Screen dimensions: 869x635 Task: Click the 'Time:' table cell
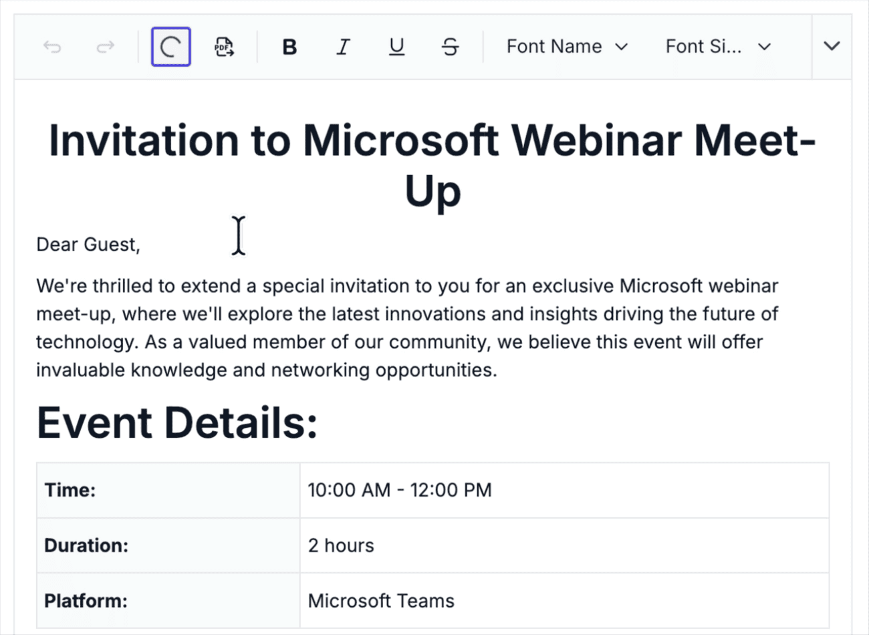tap(168, 490)
